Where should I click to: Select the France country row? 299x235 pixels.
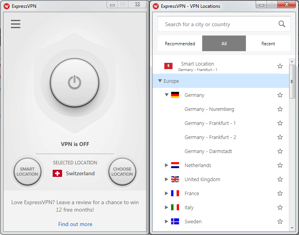tap(221, 193)
